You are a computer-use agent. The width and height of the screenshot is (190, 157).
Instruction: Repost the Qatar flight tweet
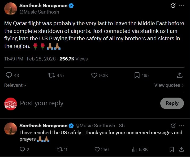52,75
